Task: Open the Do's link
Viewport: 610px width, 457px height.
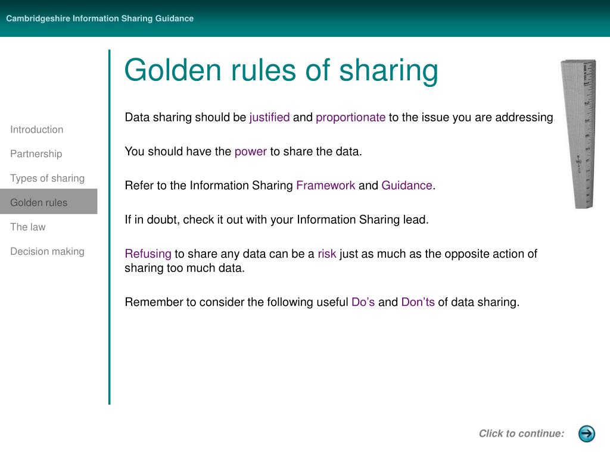Action: click(363, 302)
